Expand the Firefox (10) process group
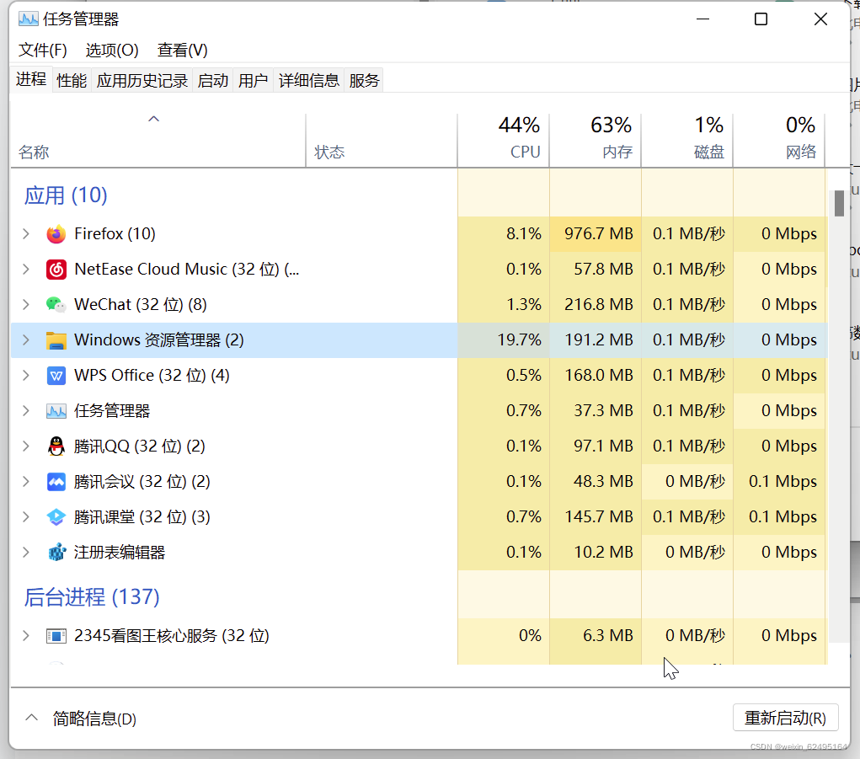The height and width of the screenshot is (759, 860). (x=26, y=234)
